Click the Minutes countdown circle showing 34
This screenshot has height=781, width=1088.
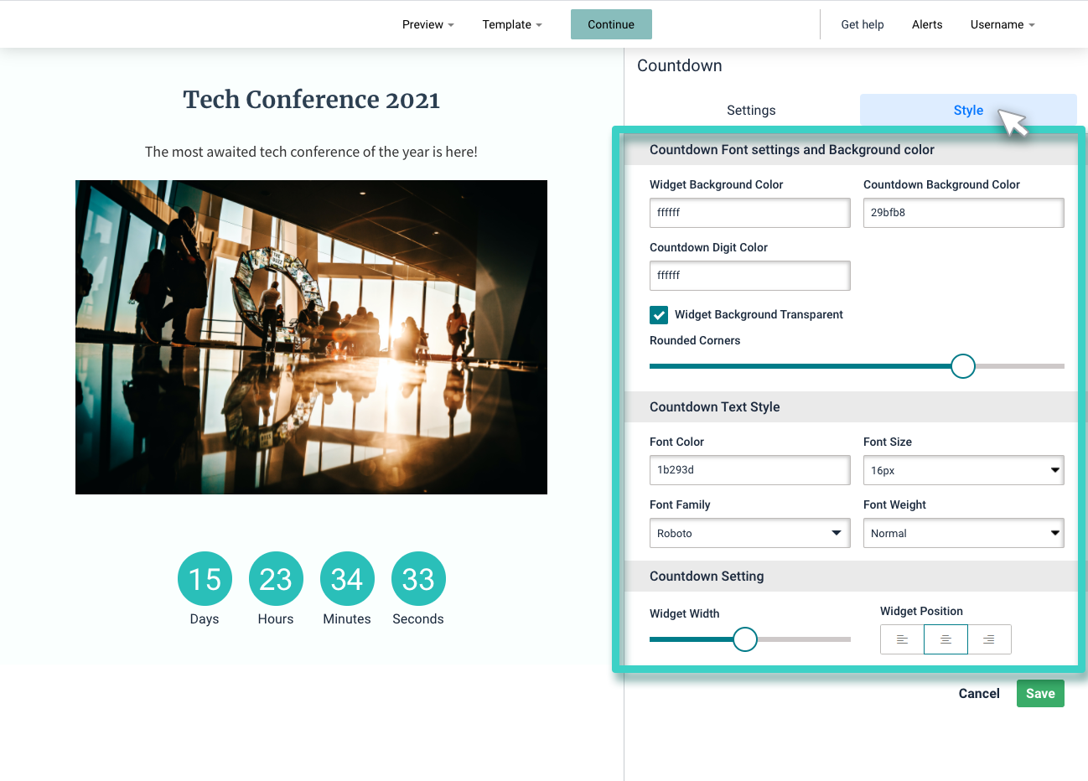coord(347,578)
